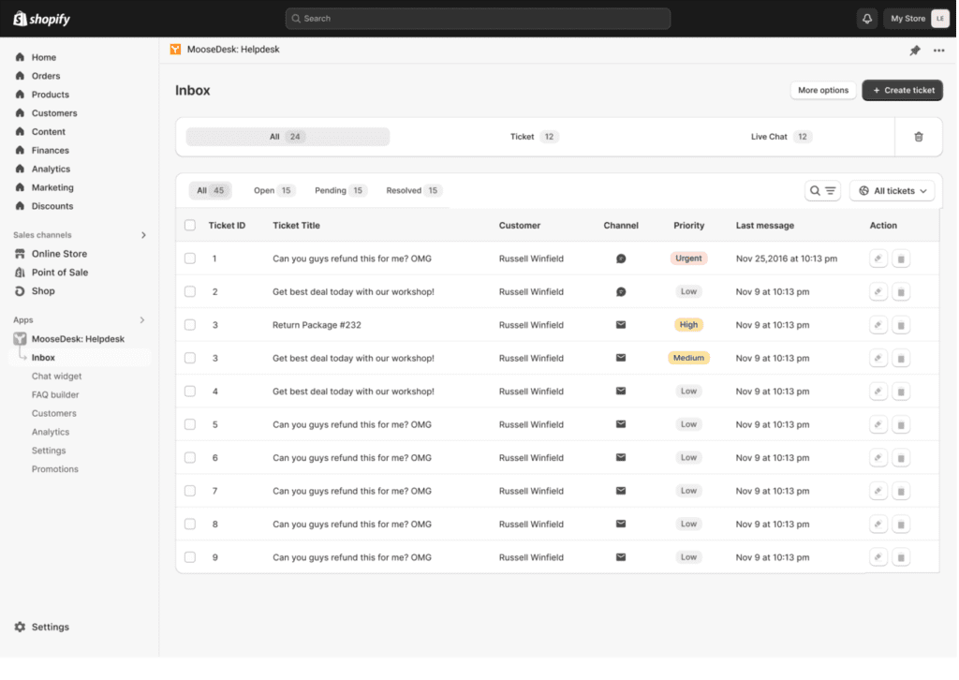The image size is (959, 680).
Task: Expand the Apps section chevron
Action: [144, 319]
